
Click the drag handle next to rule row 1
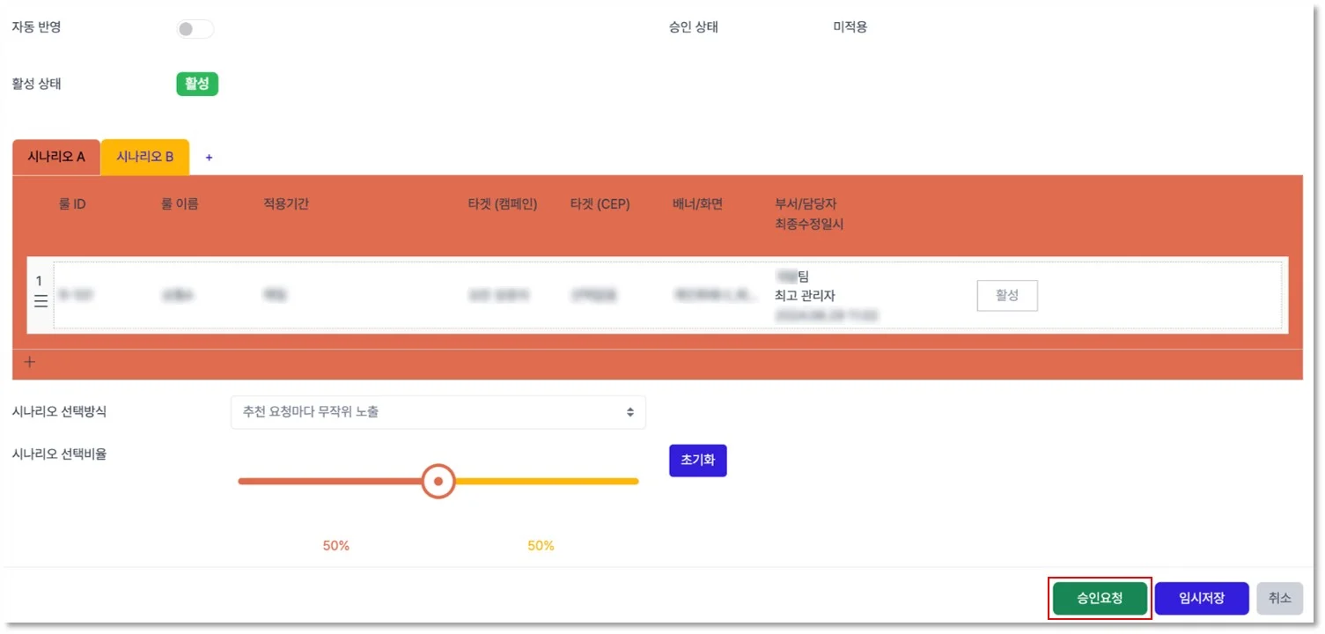pyautogui.click(x=40, y=301)
